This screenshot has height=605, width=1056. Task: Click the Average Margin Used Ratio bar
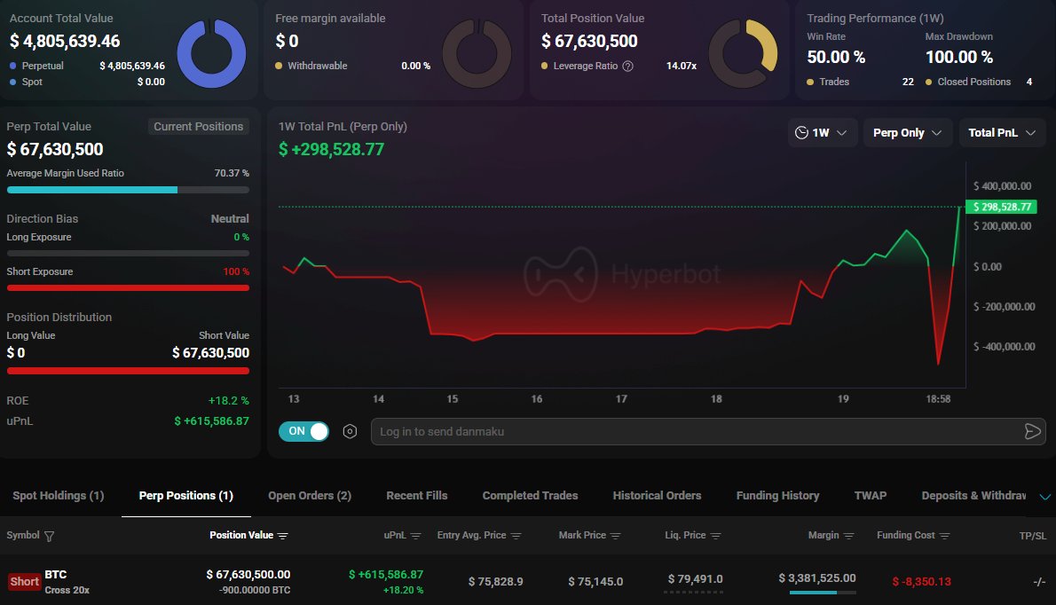tap(128, 190)
